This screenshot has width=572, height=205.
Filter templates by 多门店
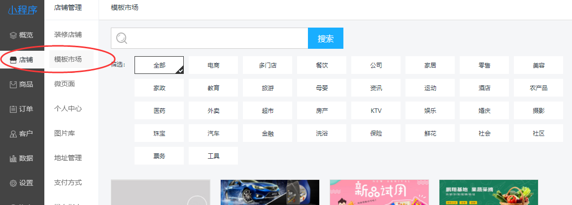[268, 65]
